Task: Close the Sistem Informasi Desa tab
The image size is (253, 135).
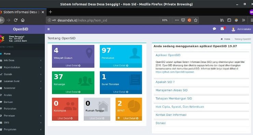Action: point(43,12)
